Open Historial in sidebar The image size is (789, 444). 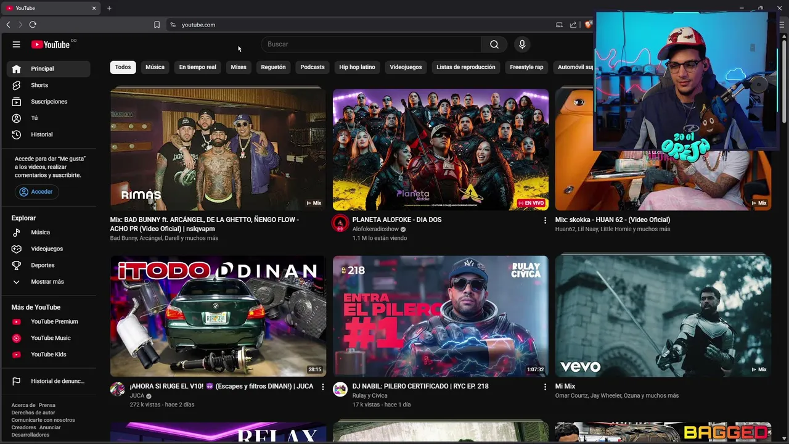click(x=49, y=134)
